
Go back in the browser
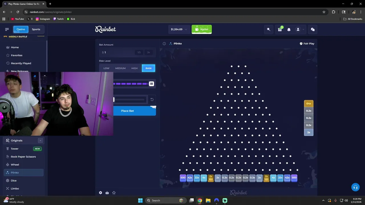[4, 12]
